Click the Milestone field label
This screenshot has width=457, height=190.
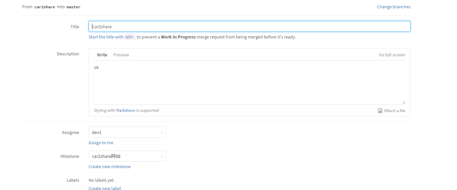click(70, 157)
